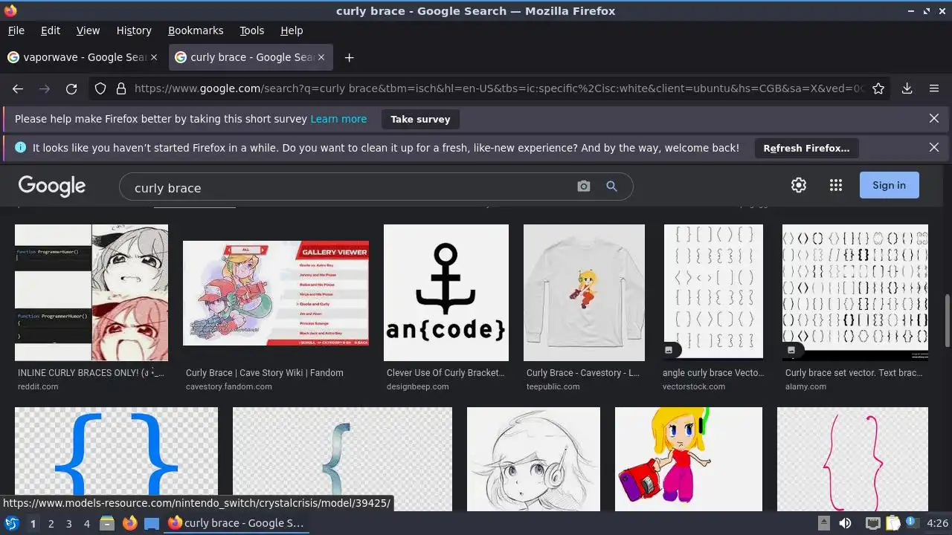
Task: Click the clipboard tray icon
Action: click(893, 523)
